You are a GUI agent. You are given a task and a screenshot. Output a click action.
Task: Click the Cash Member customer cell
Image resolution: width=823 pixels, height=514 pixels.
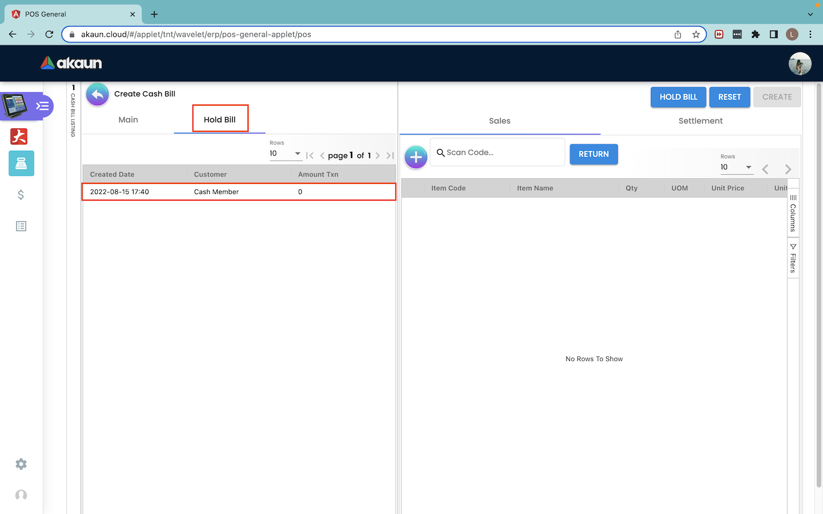(x=216, y=192)
